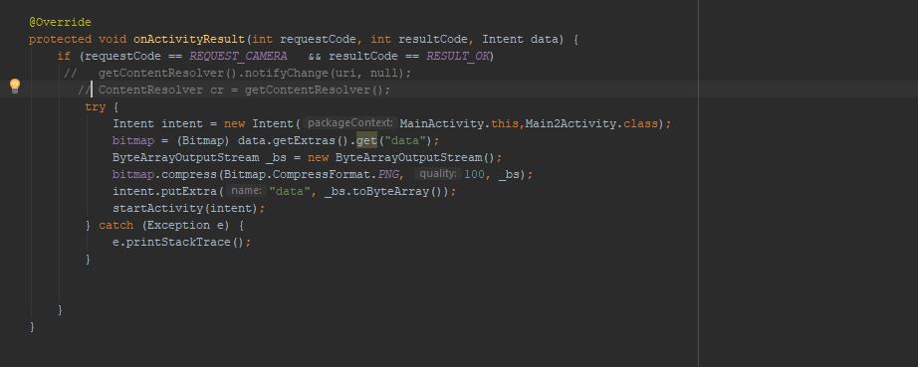Click intent.putExtra call
The image size is (918, 367).
coord(164,192)
